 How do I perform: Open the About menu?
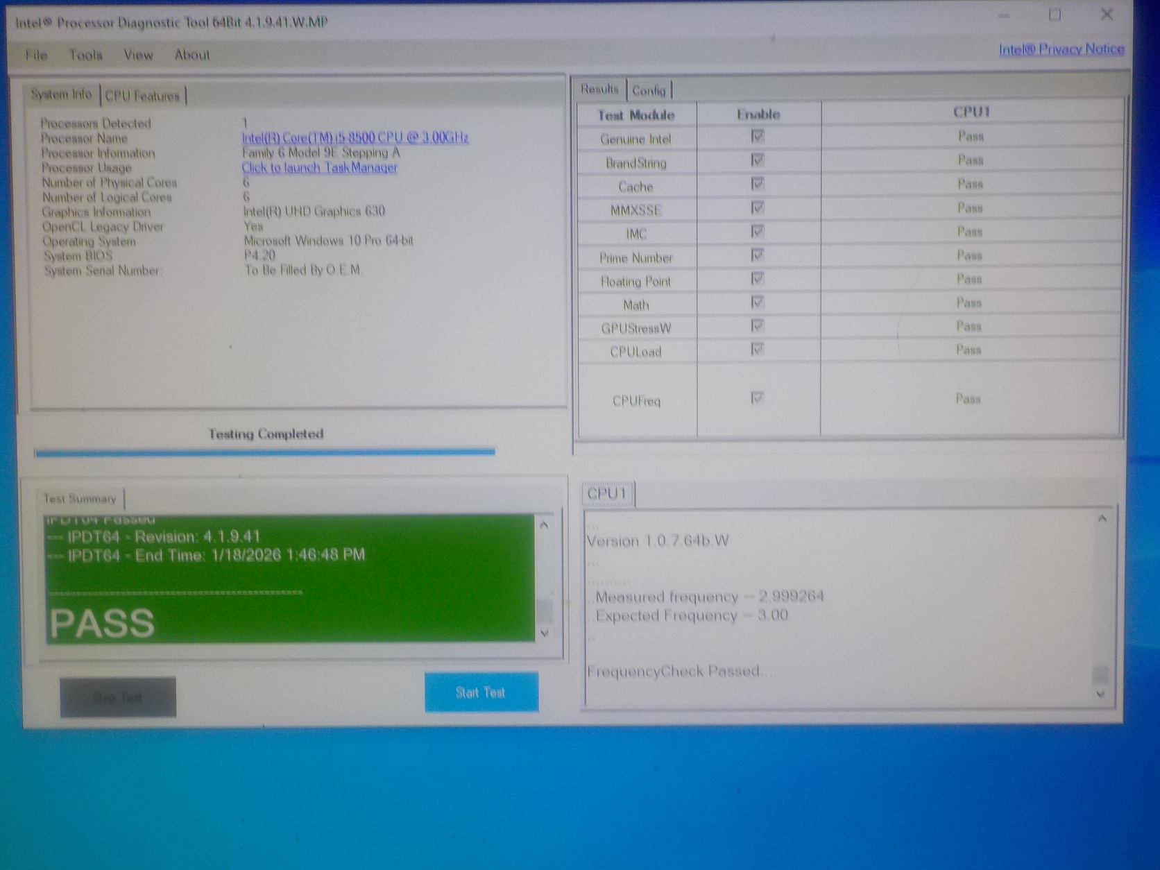(x=192, y=55)
